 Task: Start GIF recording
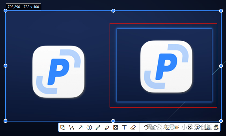pyautogui.click(x=177, y=128)
